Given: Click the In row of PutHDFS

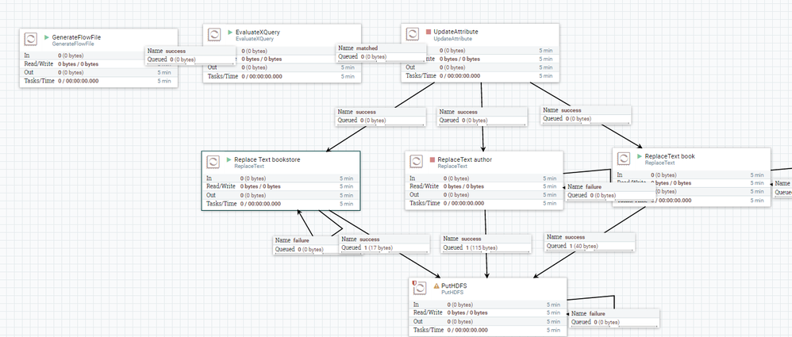Looking at the screenshot, I should coord(487,304).
